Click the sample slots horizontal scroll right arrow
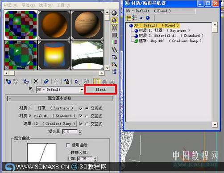224x173 pixels. tap(102, 73)
